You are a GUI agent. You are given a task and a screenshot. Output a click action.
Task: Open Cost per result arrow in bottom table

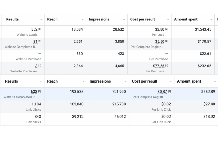coord(171,81)
